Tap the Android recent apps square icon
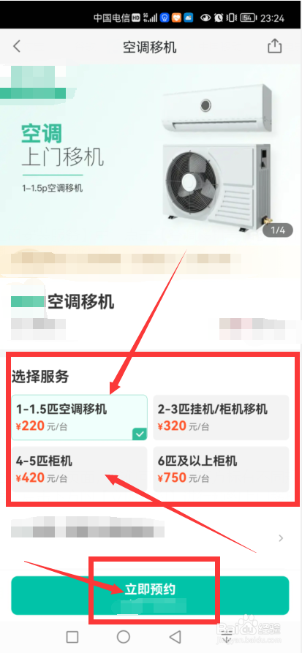 [x=72, y=637]
